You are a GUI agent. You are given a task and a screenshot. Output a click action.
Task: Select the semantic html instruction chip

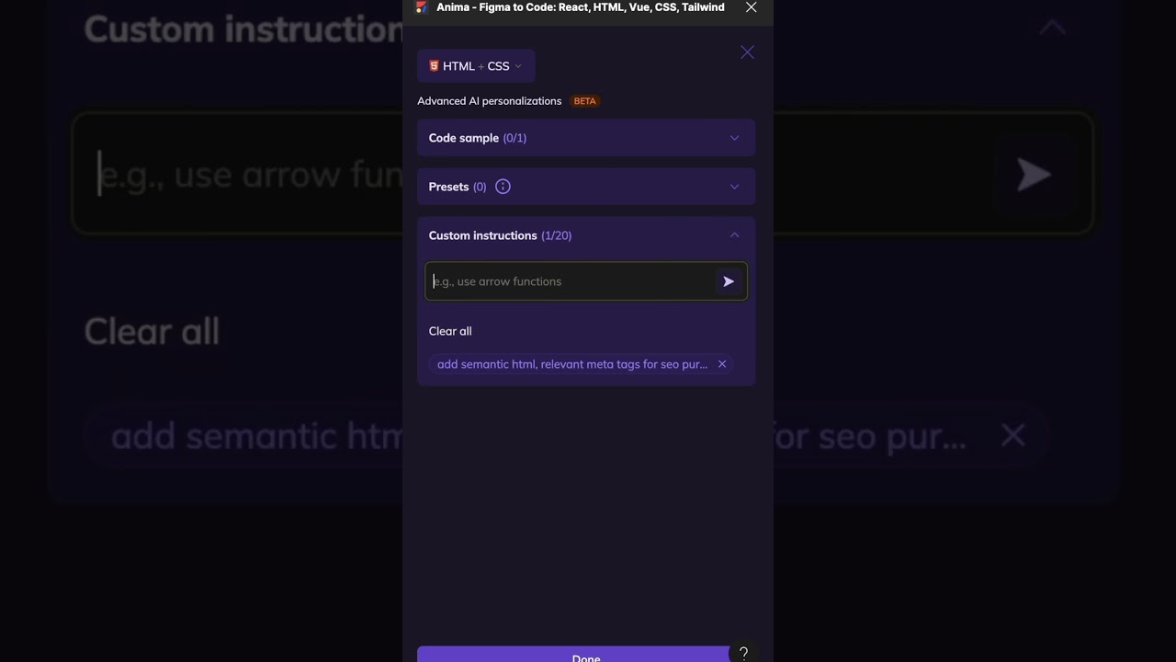[x=571, y=364]
